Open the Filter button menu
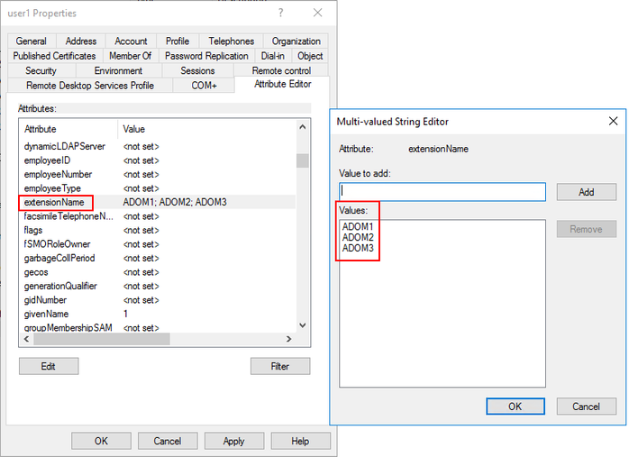This screenshot has height=457, width=629. click(x=280, y=366)
